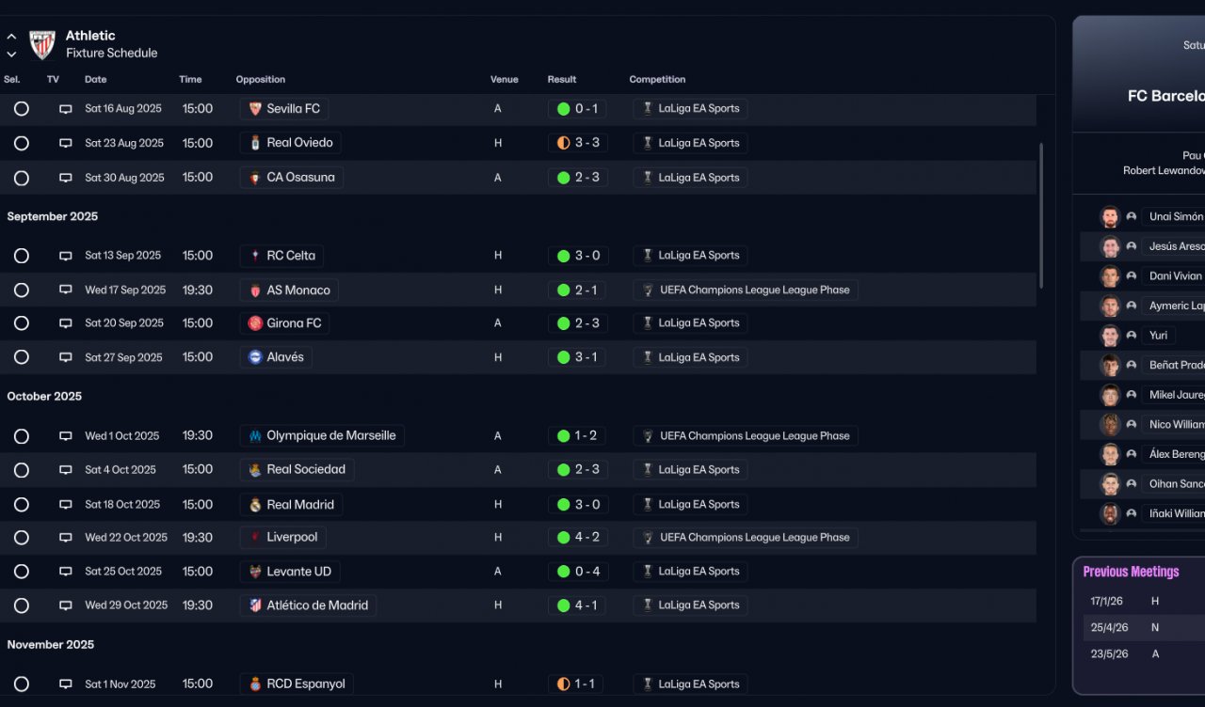
Task: Click the TV icon for the RC Celta match
Action: [66, 256]
